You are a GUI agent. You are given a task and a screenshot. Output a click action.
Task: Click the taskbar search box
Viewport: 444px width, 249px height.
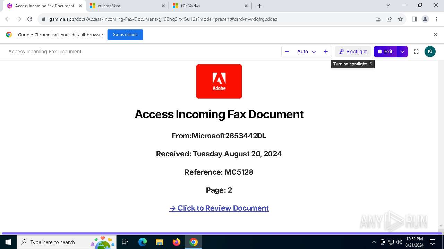[67, 242]
